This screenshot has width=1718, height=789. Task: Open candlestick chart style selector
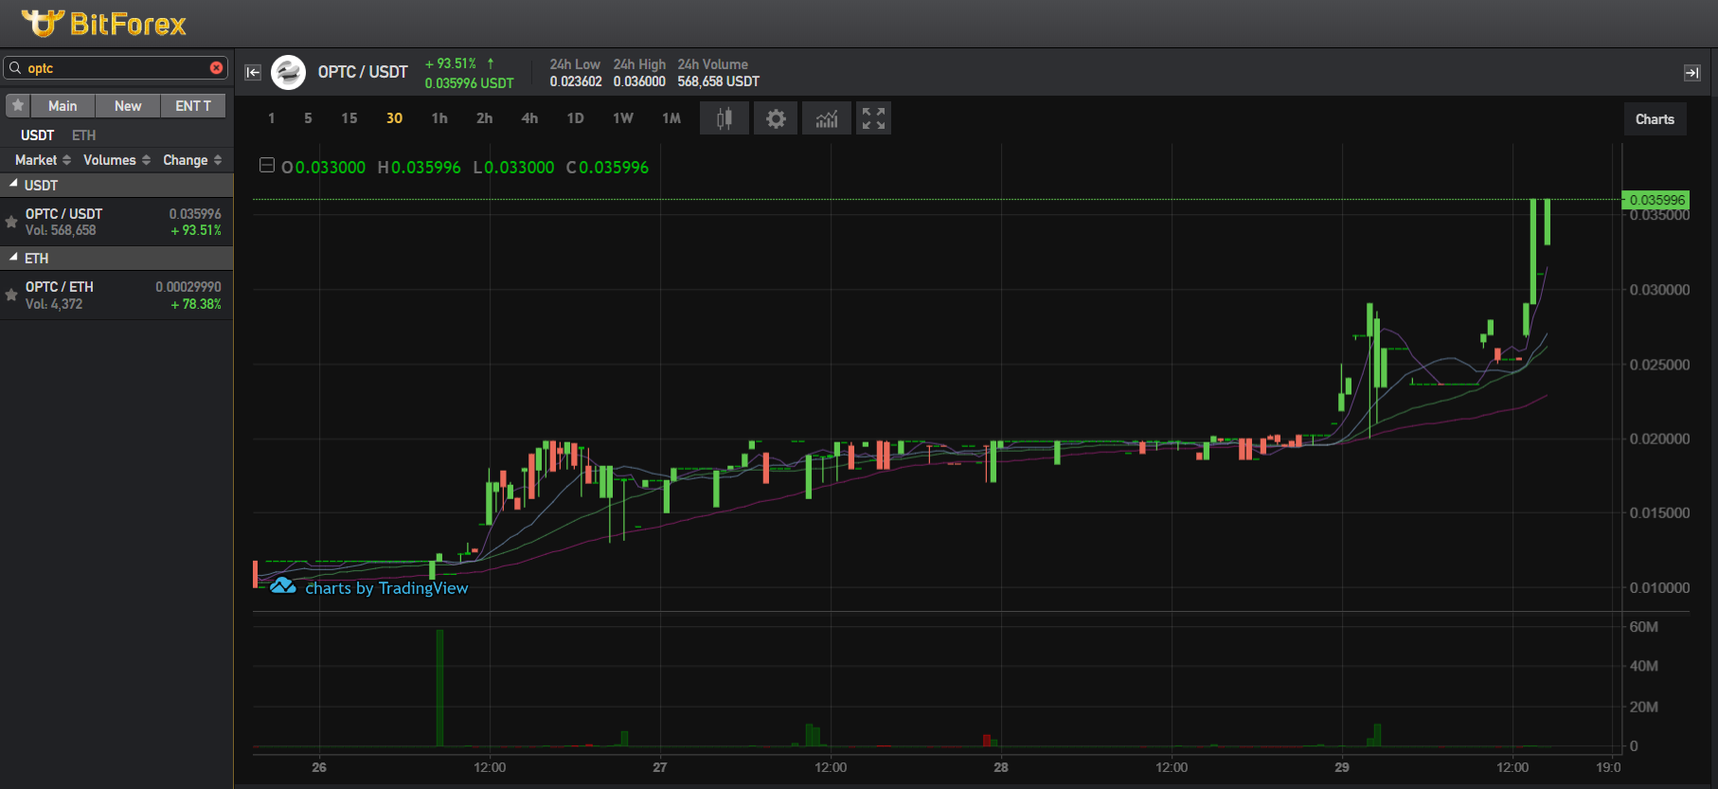(x=725, y=118)
